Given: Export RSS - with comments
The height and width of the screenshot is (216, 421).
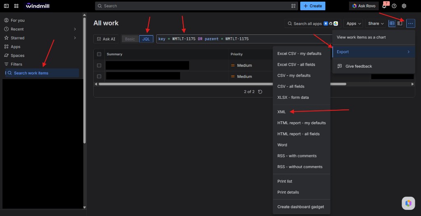Looking at the screenshot, I should coord(301,156).
